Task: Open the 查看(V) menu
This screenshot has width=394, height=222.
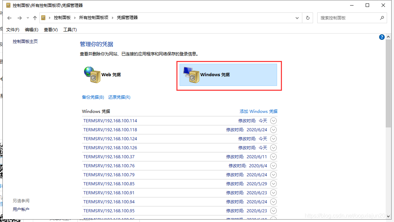Action: (51, 30)
